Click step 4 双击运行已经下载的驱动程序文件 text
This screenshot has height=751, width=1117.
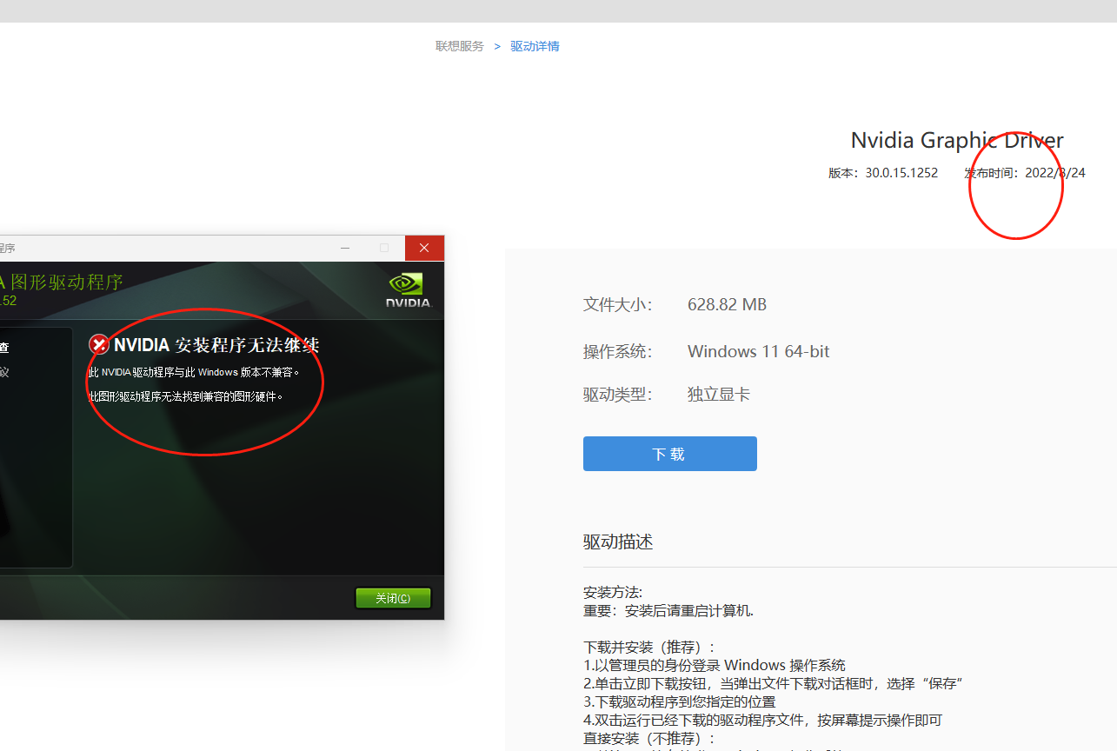762,720
